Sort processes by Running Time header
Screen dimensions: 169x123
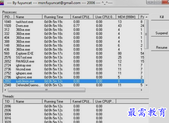(56, 17)
